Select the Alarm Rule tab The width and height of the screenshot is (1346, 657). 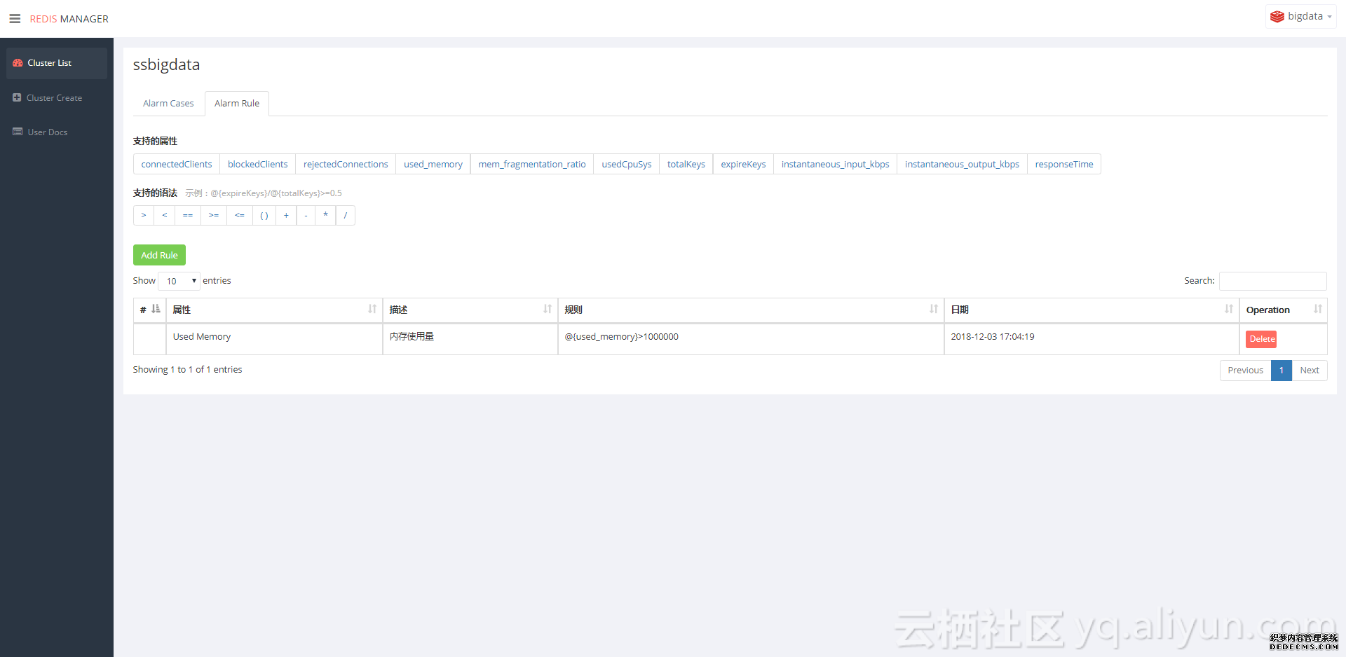pos(237,104)
